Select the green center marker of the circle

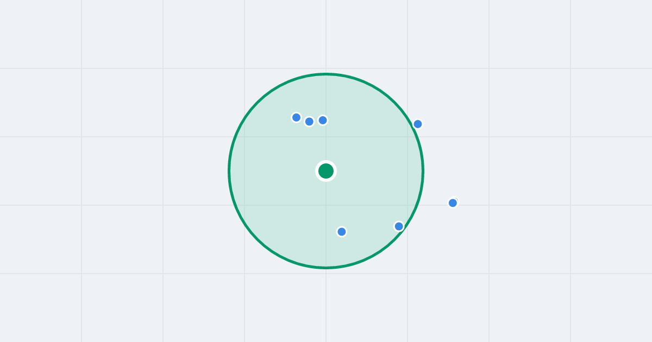click(326, 171)
